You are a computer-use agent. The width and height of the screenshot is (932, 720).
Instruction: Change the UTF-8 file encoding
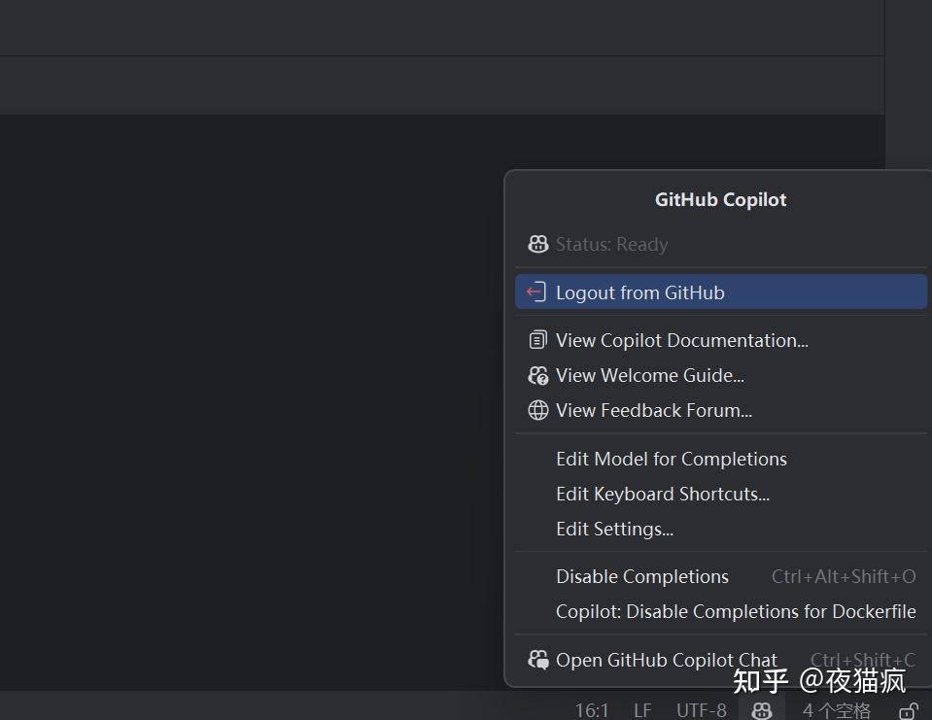(702, 710)
